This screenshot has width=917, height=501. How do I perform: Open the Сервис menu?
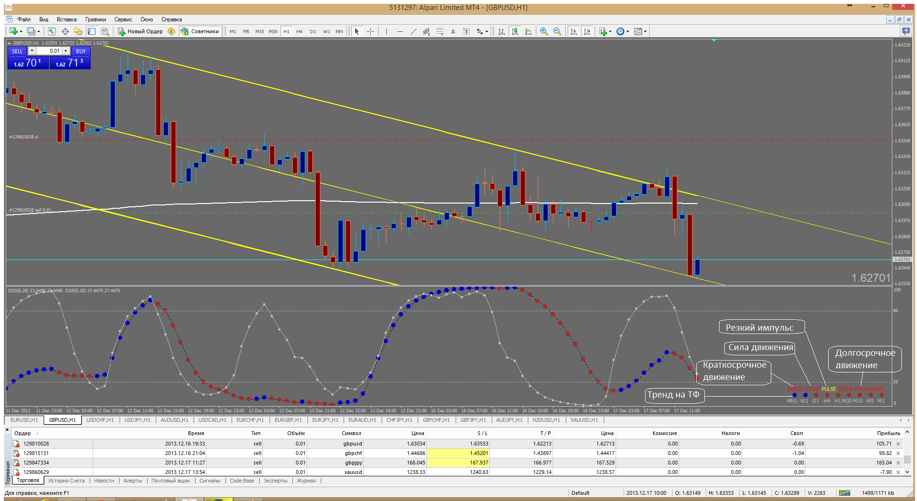pyautogui.click(x=123, y=19)
